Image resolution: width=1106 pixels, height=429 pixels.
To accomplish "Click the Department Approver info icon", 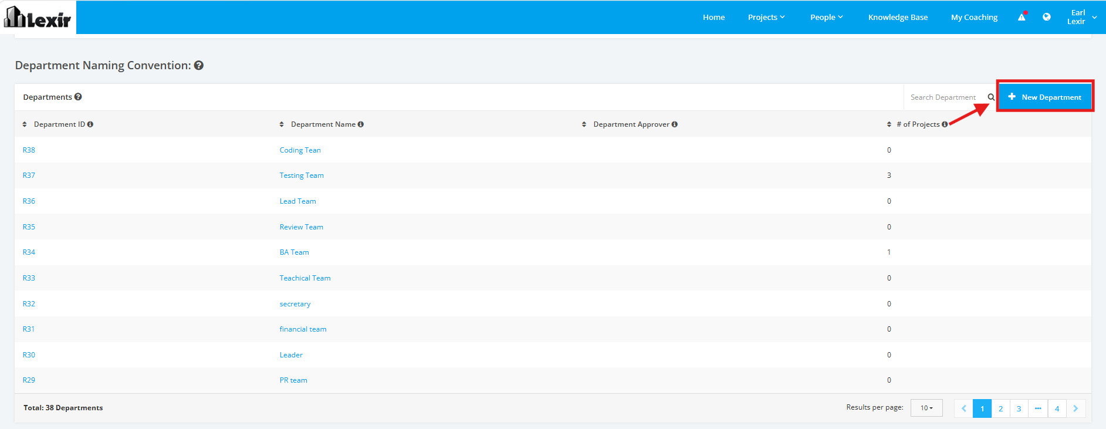I will 675,124.
